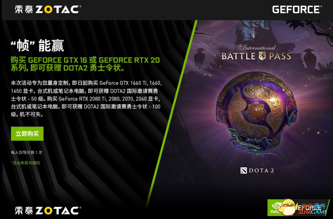Click the NVIDIA GeForce green badge
333x219 pixels.
tap(276, 208)
